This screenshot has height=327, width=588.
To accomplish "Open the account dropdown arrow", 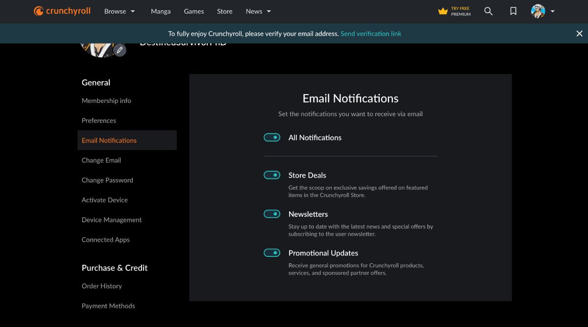I will (x=552, y=11).
